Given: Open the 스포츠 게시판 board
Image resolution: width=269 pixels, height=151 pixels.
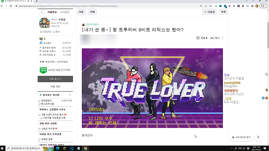Looking at the screenshot, I should [x=48, y=129].
